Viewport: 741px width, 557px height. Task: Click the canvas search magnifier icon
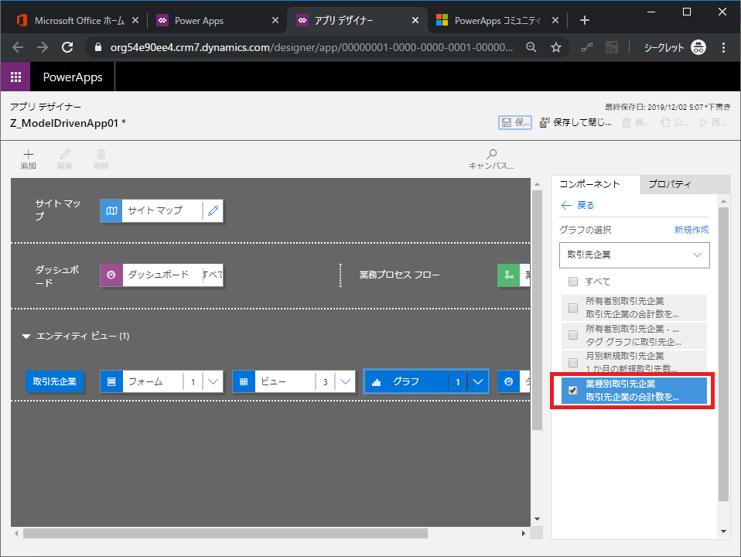pyautogui.click(x=491, y=154)
